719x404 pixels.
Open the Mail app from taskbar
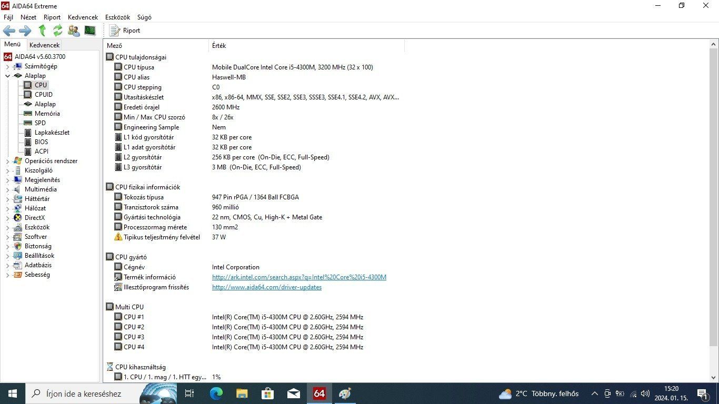(293, 393)
